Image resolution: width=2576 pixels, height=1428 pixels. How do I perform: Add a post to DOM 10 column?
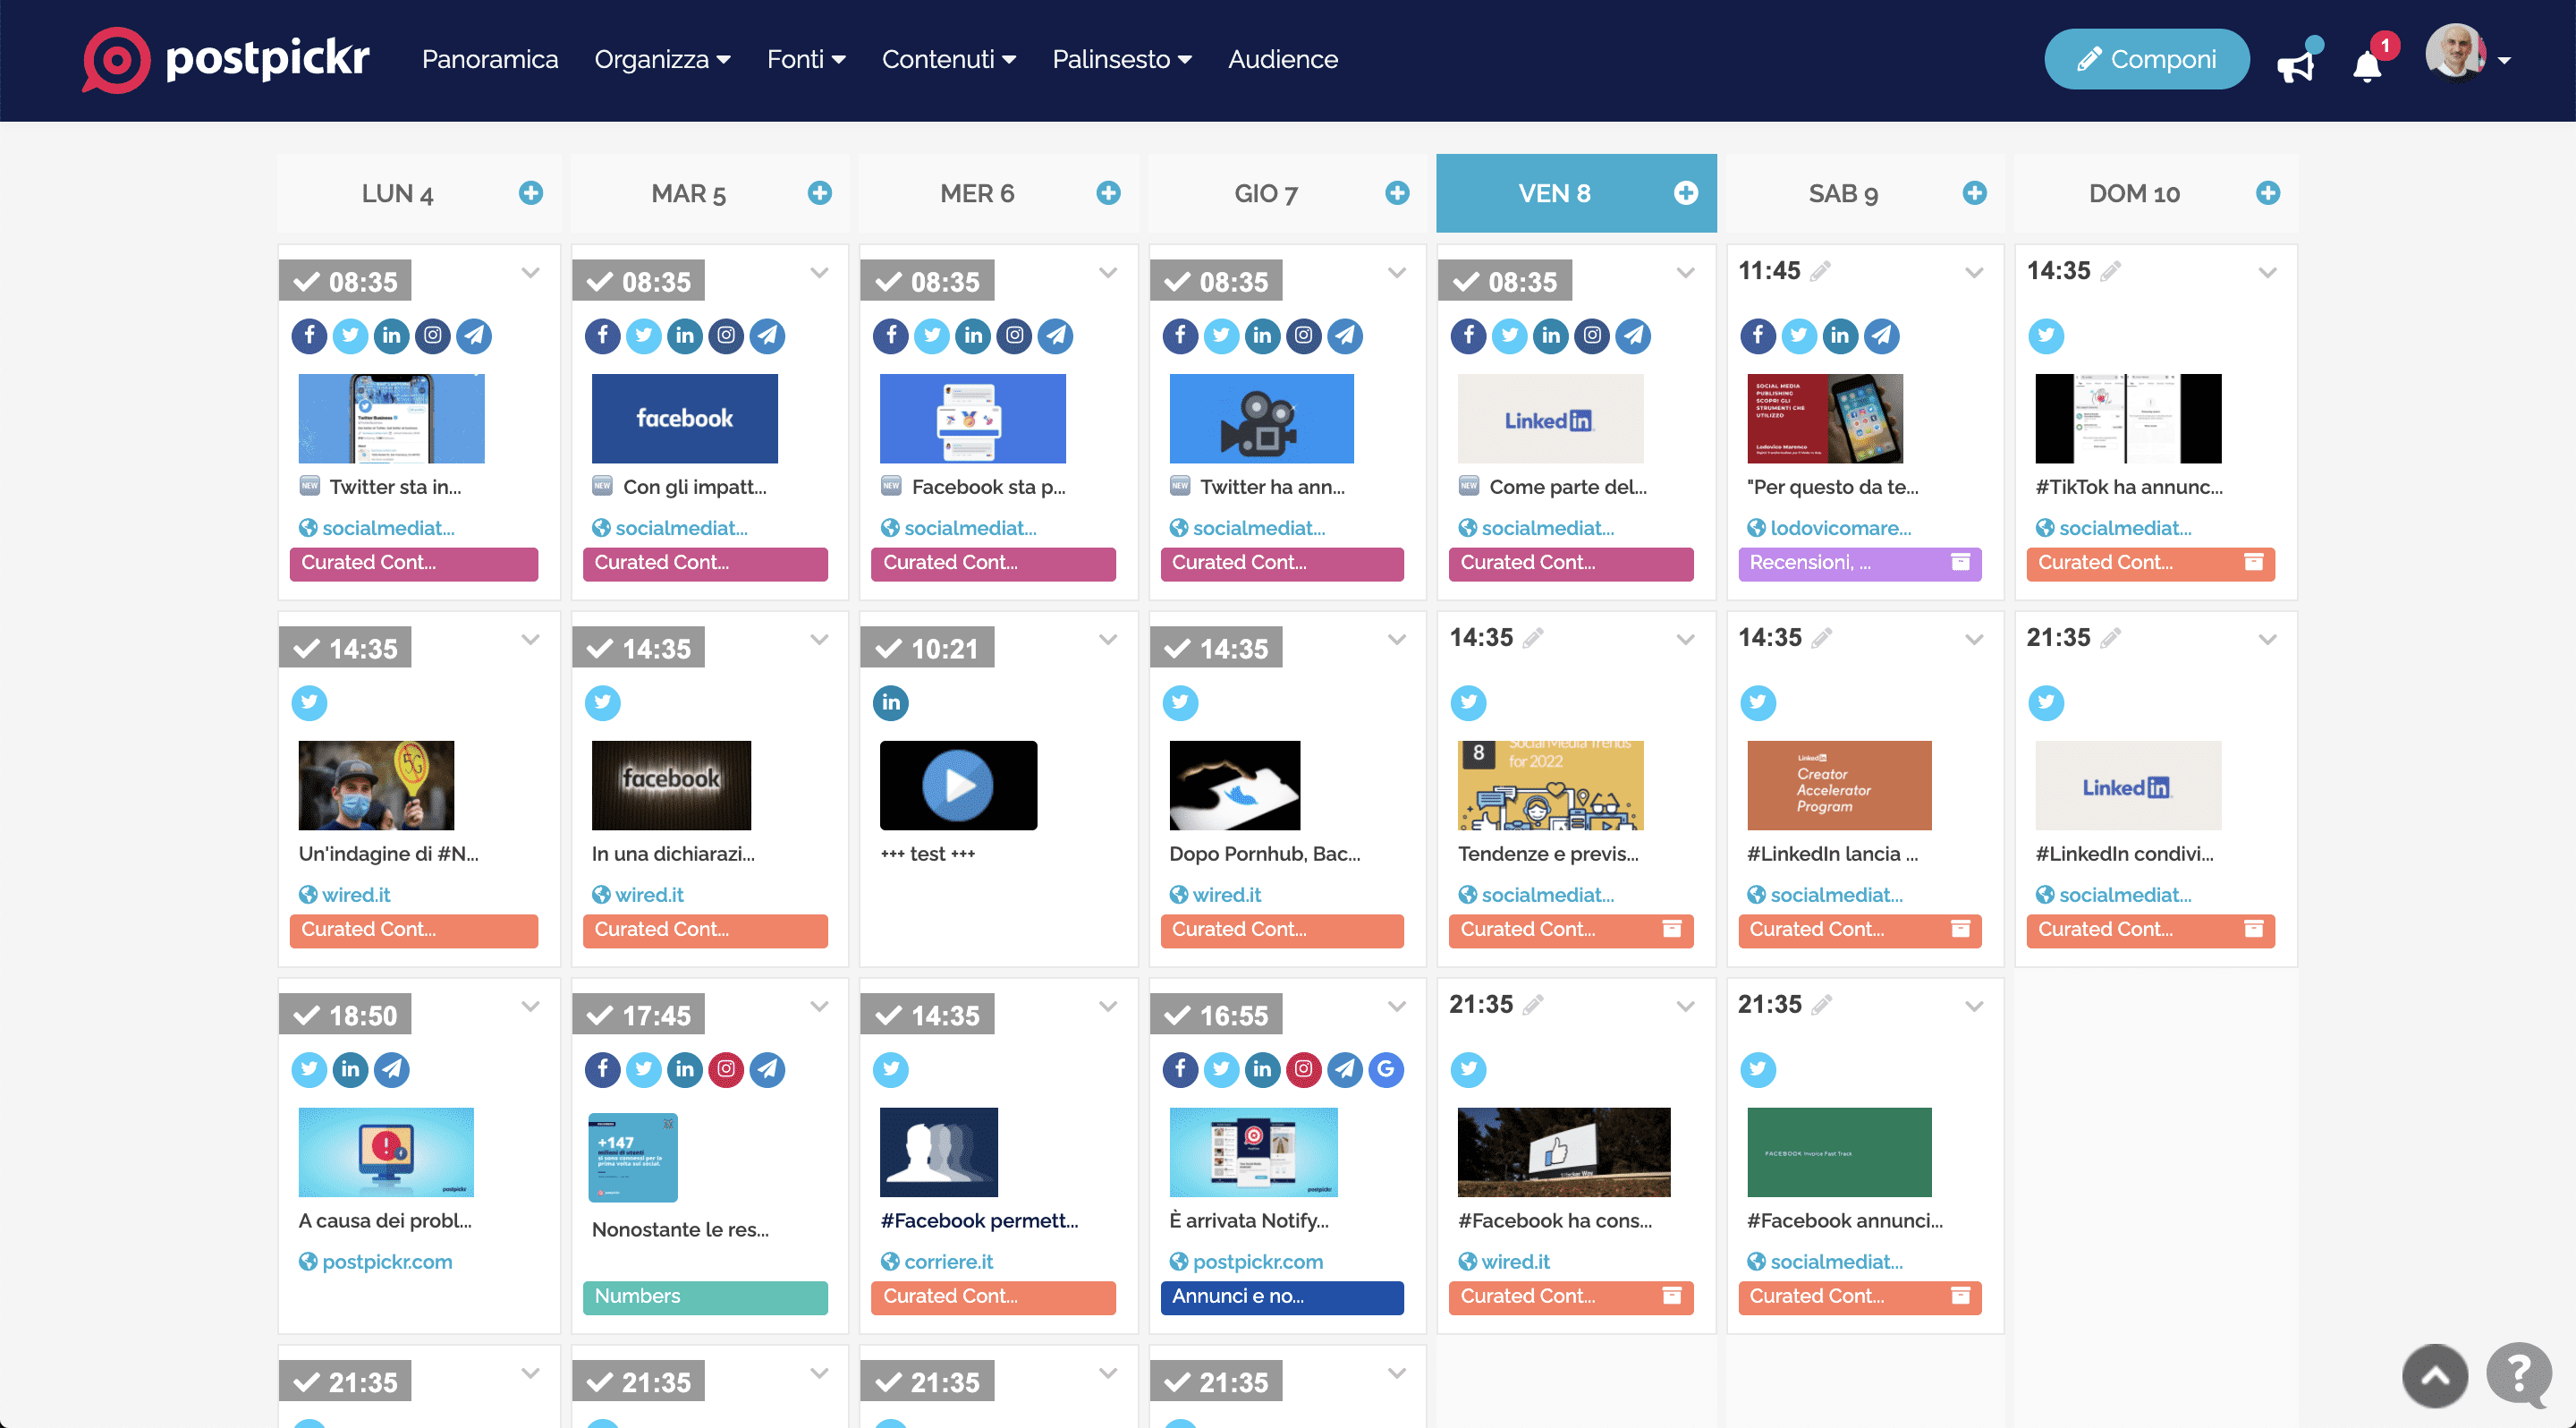pos(2267,193)
